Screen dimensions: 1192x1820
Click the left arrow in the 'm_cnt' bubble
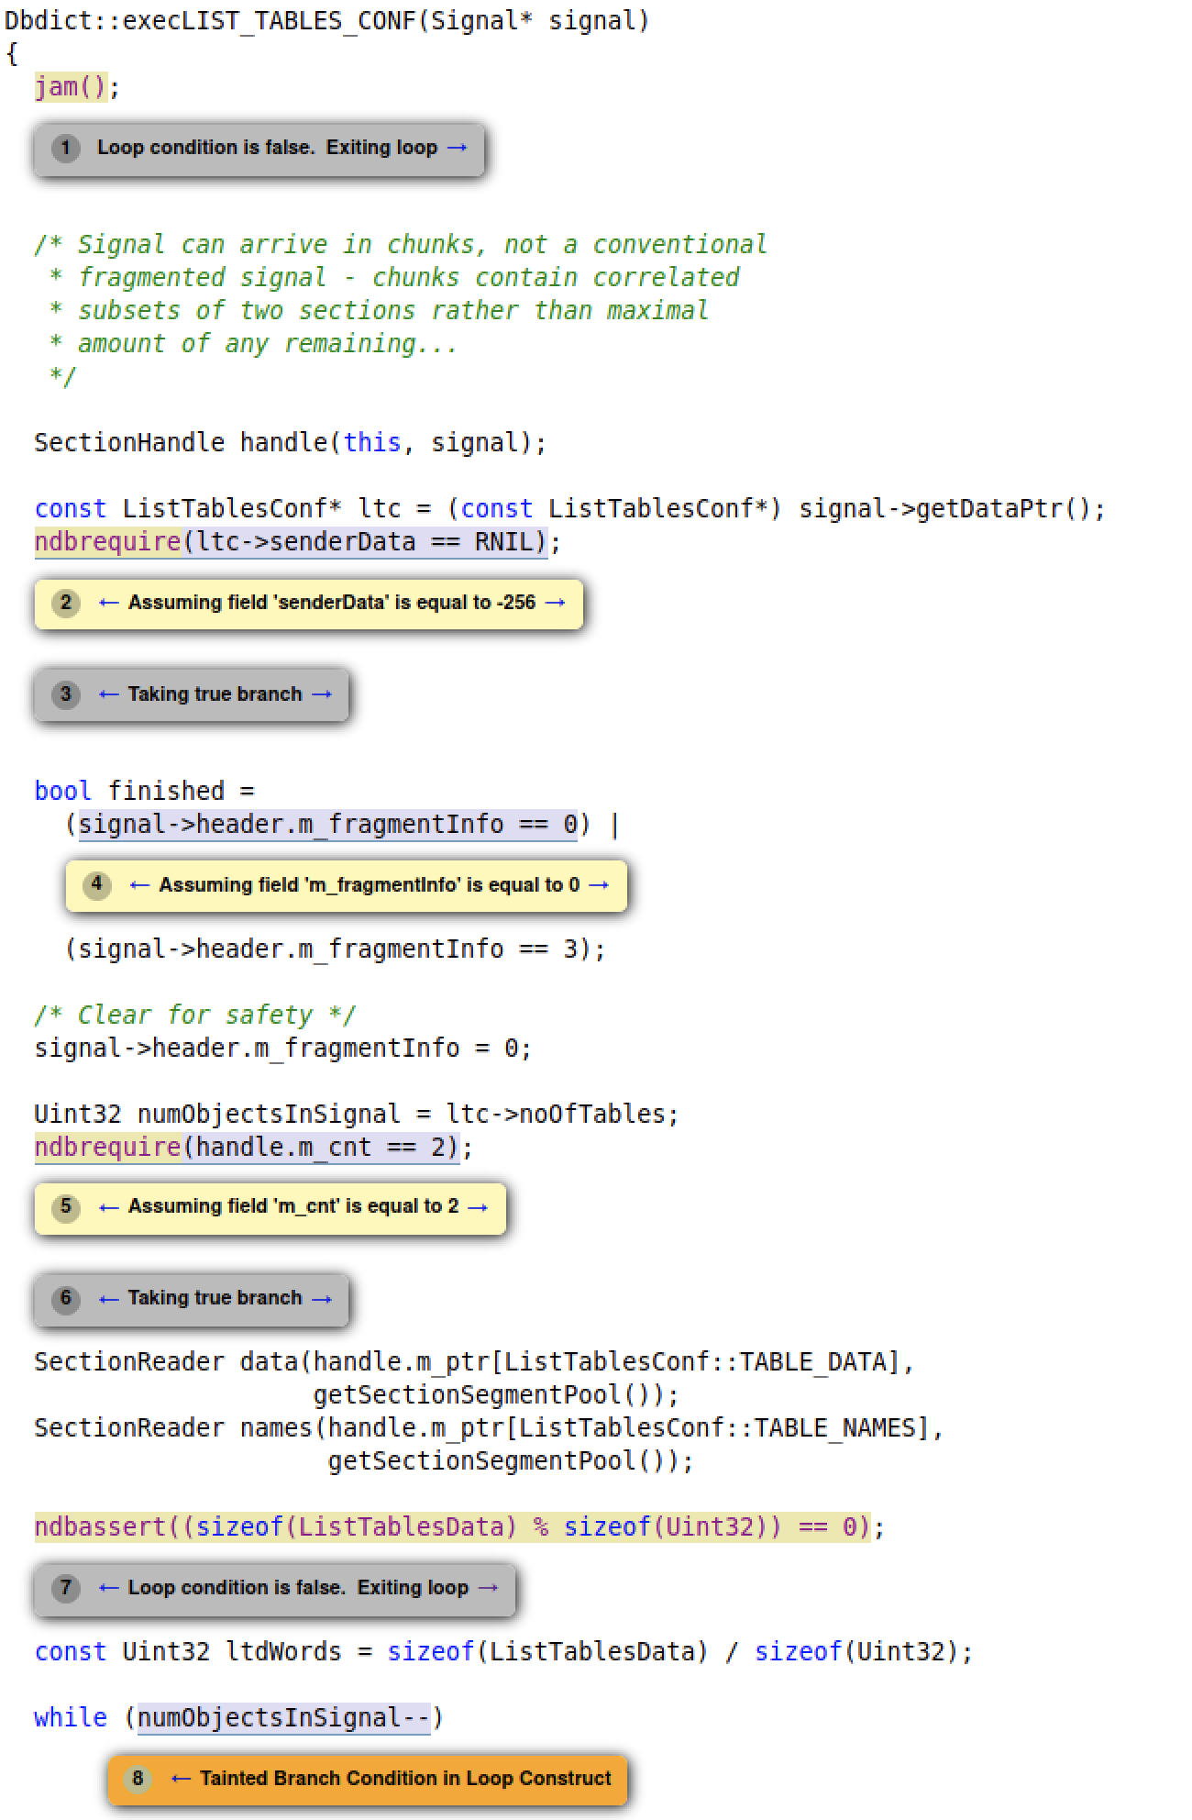tap(108, 1206)
